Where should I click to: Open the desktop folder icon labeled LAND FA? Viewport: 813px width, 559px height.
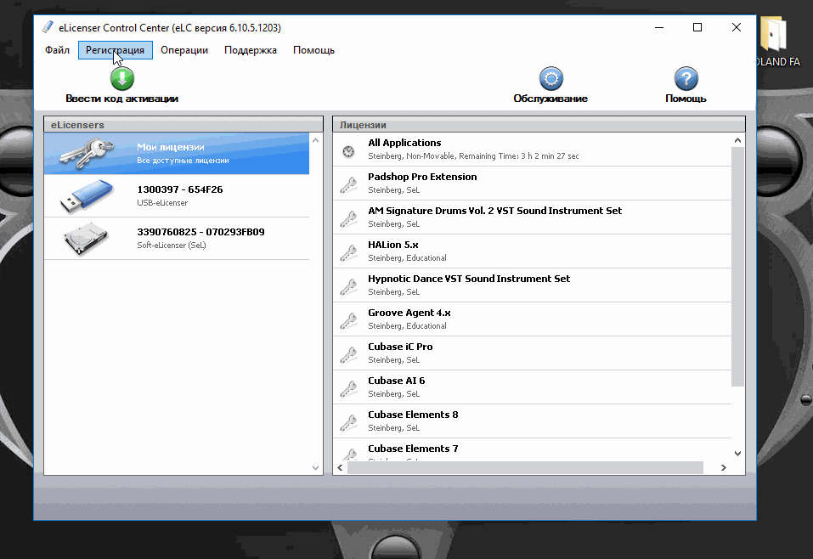(x=774, y=36)
